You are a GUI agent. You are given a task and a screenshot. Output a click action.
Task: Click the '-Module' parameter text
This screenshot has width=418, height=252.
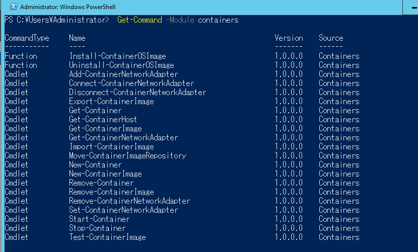click(x=180, y=20)
